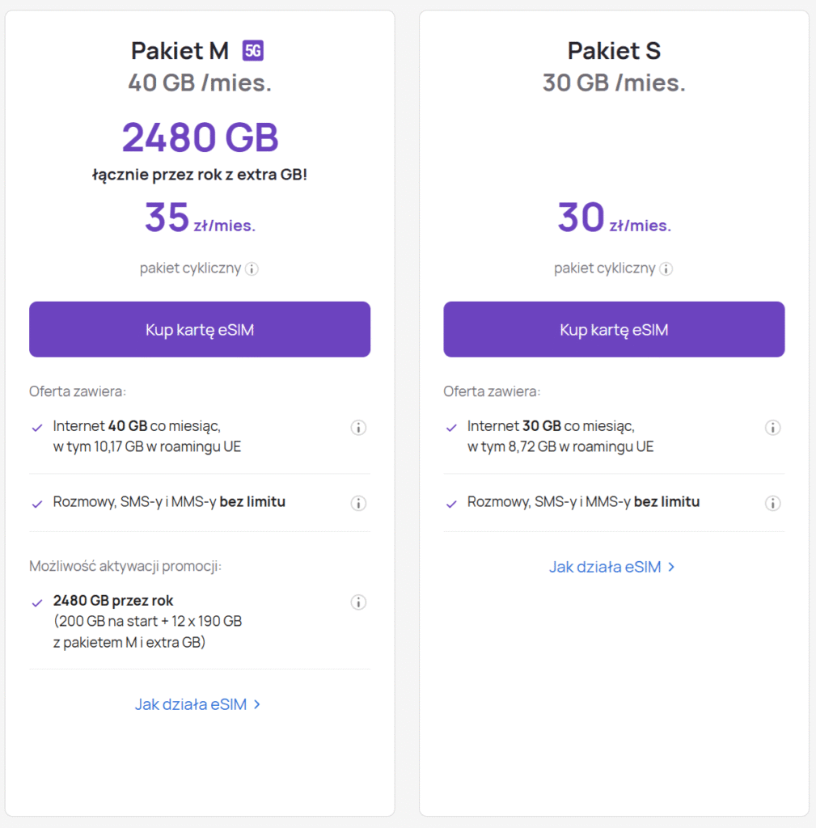
Task: Click the 2480 GB headline in Pakiet M
Action: pos(200,137)
